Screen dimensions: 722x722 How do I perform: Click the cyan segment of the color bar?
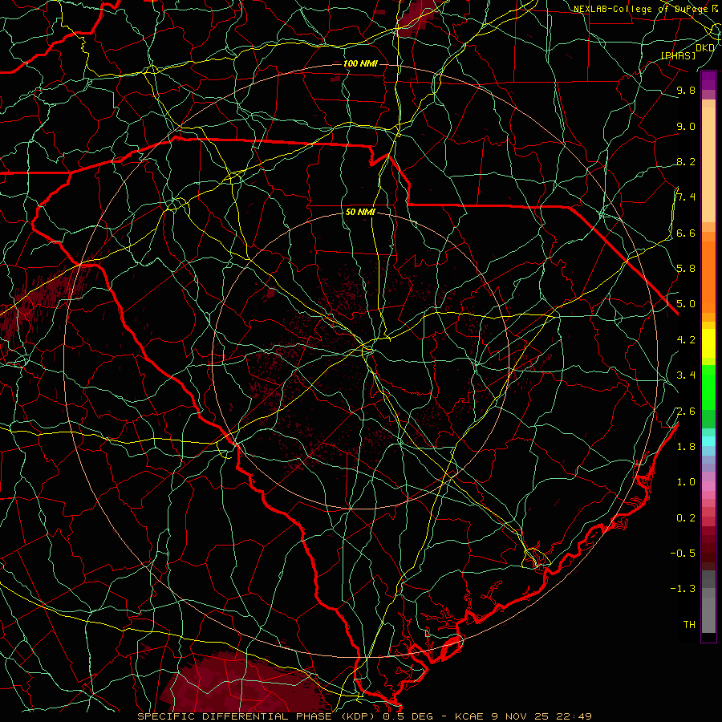(x=708, y=440)
